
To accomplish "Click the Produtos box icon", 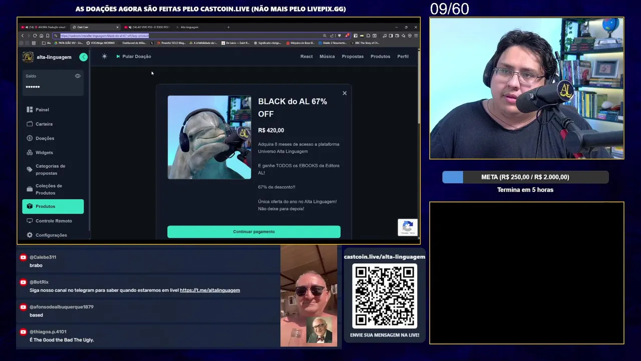I will [30, 207].
